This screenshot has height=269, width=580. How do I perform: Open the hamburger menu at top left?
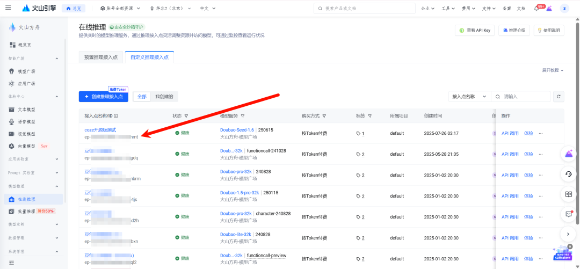(8, 8)
